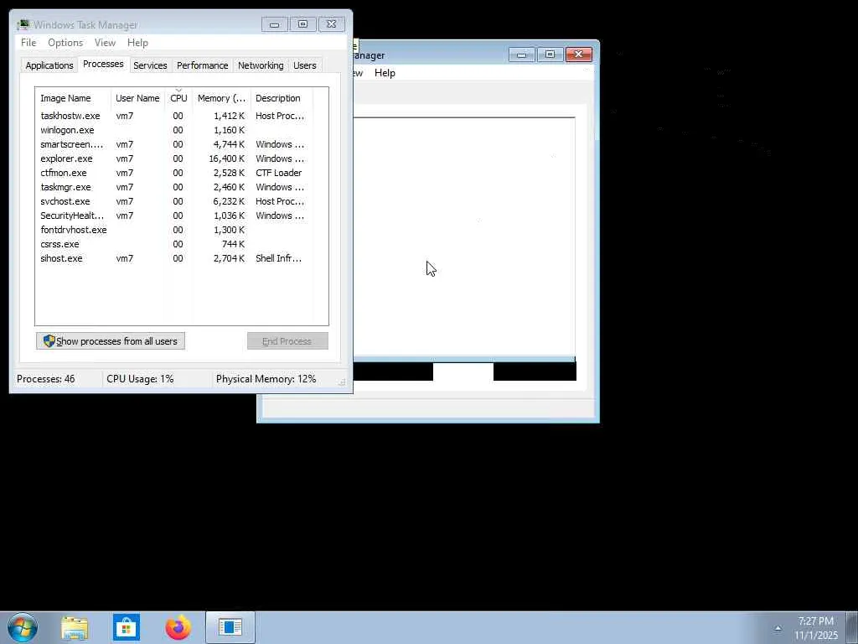Click Processes: 46 in status bar
The height and width of the screenshot is (644, 858).
46,379
